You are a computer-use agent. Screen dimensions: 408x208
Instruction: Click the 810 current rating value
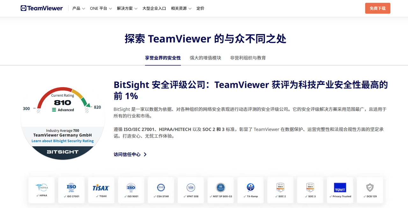tap(62, 102)
